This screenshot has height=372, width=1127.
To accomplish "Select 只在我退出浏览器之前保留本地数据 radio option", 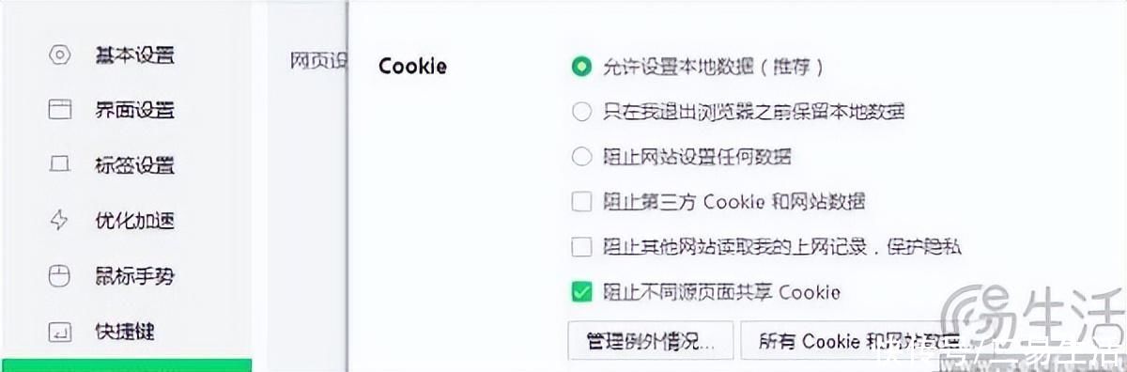I will click(x=581, y=111).
